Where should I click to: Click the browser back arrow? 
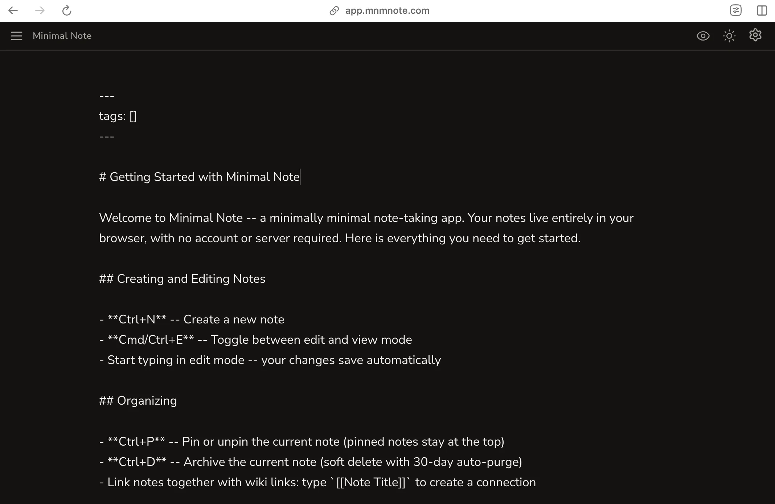coord(13,11)
